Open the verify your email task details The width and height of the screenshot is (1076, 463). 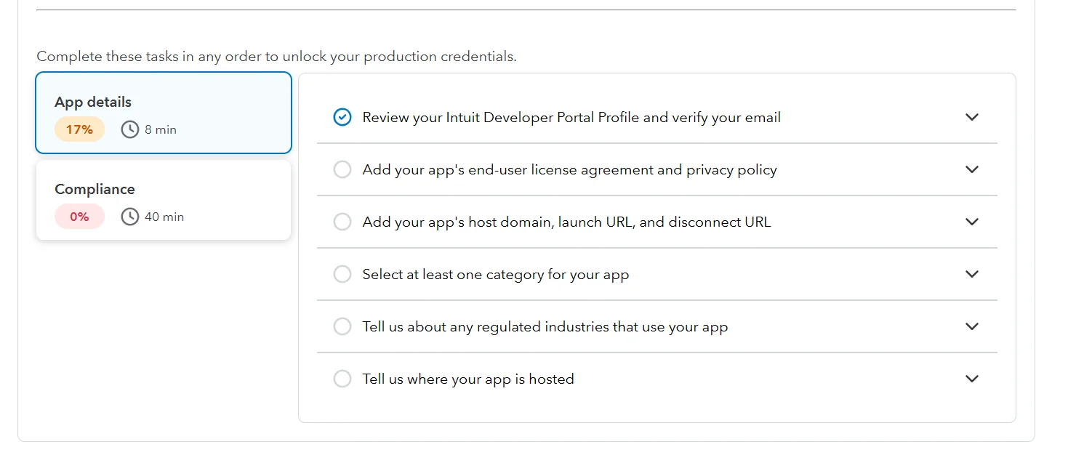coord(571,116)
